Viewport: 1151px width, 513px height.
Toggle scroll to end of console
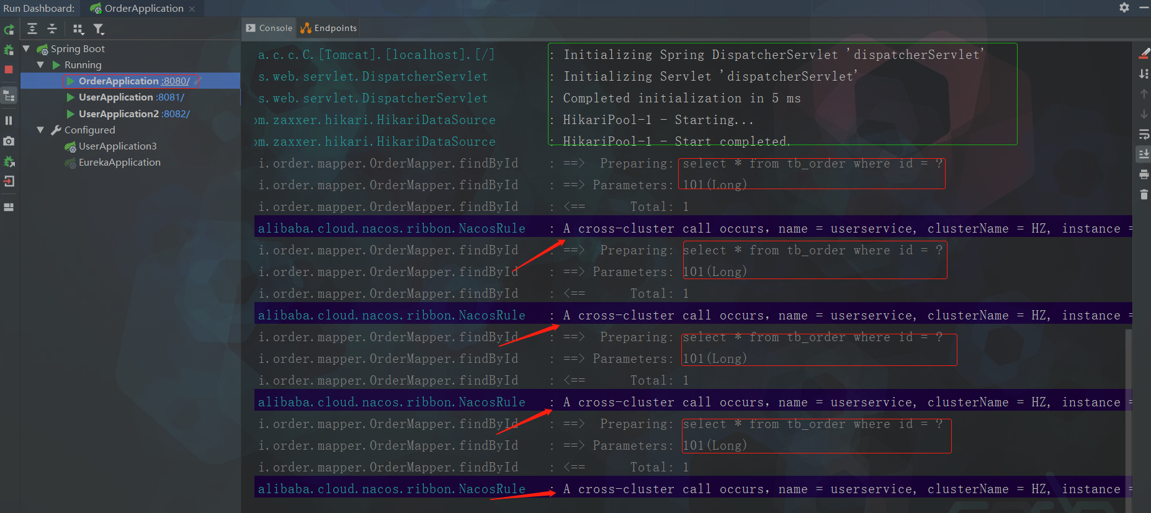pos(1144,154)
